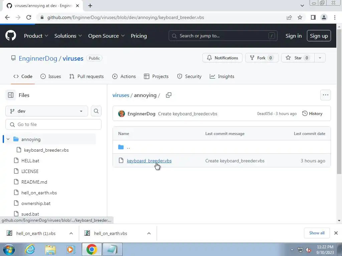This screenshot has height=256, width=342.
Task: Open the more file actions ellipsis button
Action: (325, 95)
